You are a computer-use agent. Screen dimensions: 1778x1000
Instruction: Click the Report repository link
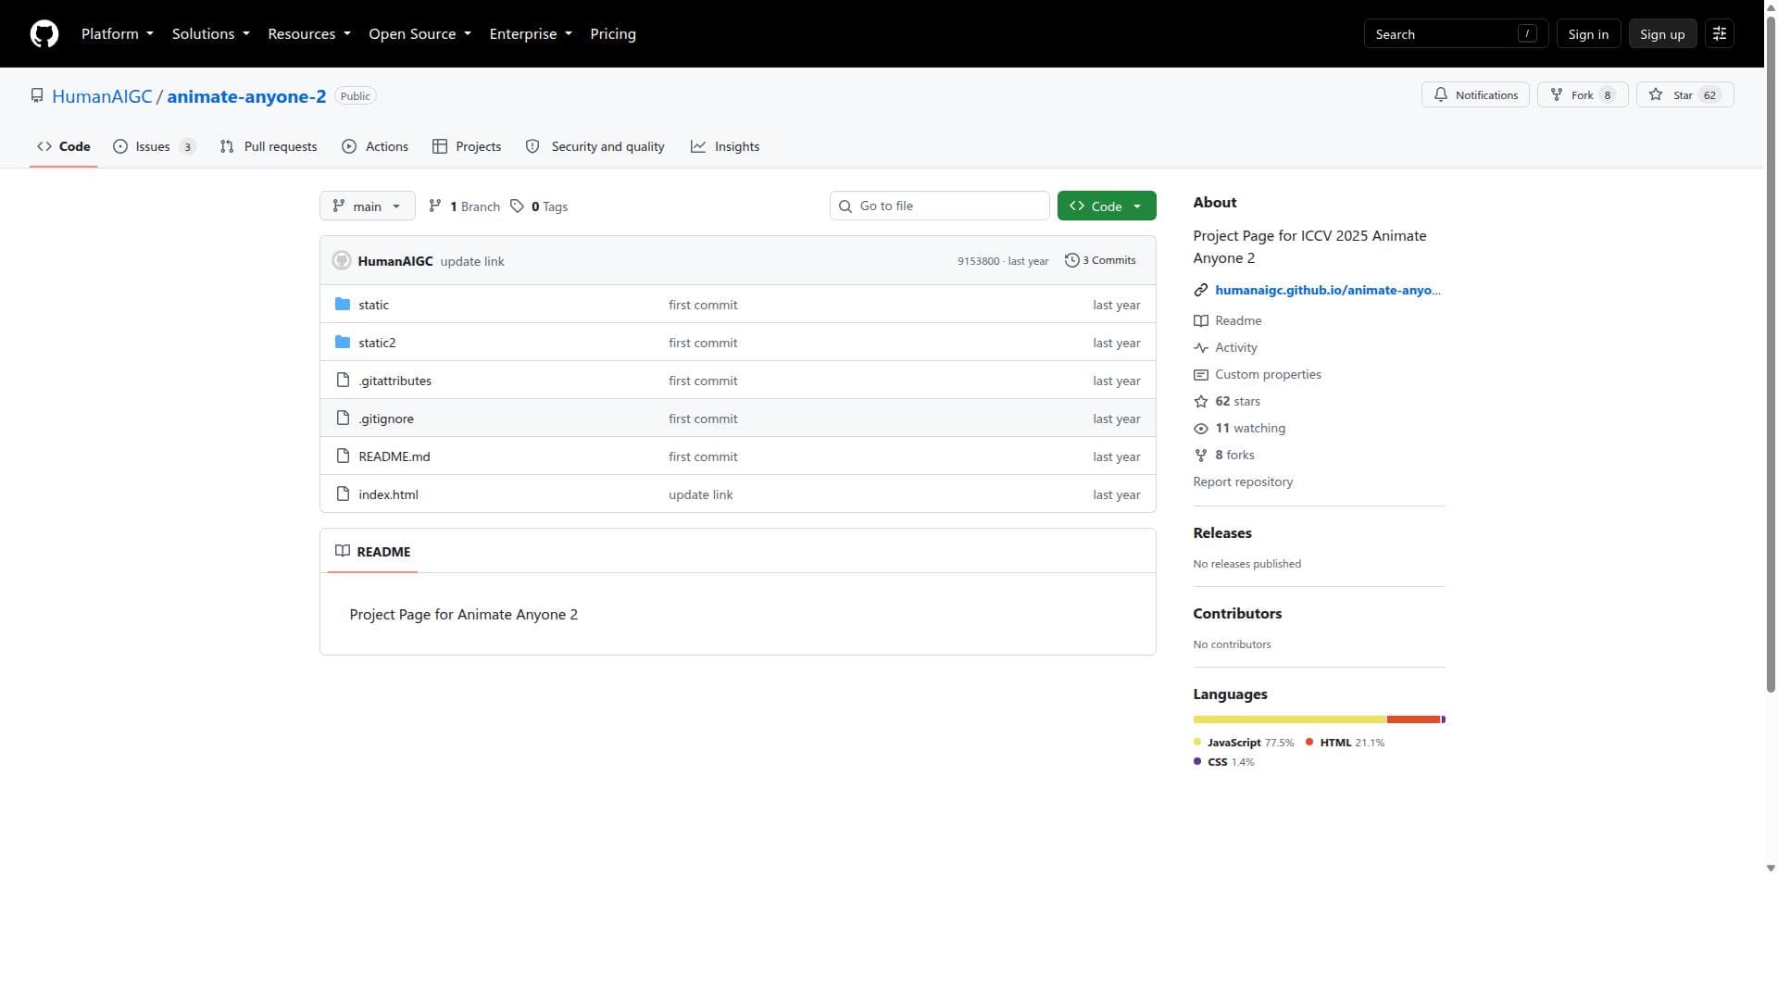pyautogui.click(x=1242, y=482)
